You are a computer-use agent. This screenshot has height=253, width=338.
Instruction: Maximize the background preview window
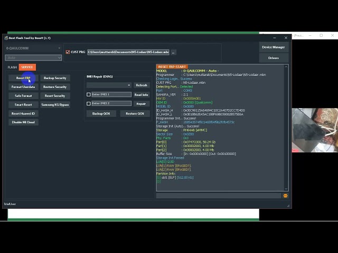[x=321, y=35]
